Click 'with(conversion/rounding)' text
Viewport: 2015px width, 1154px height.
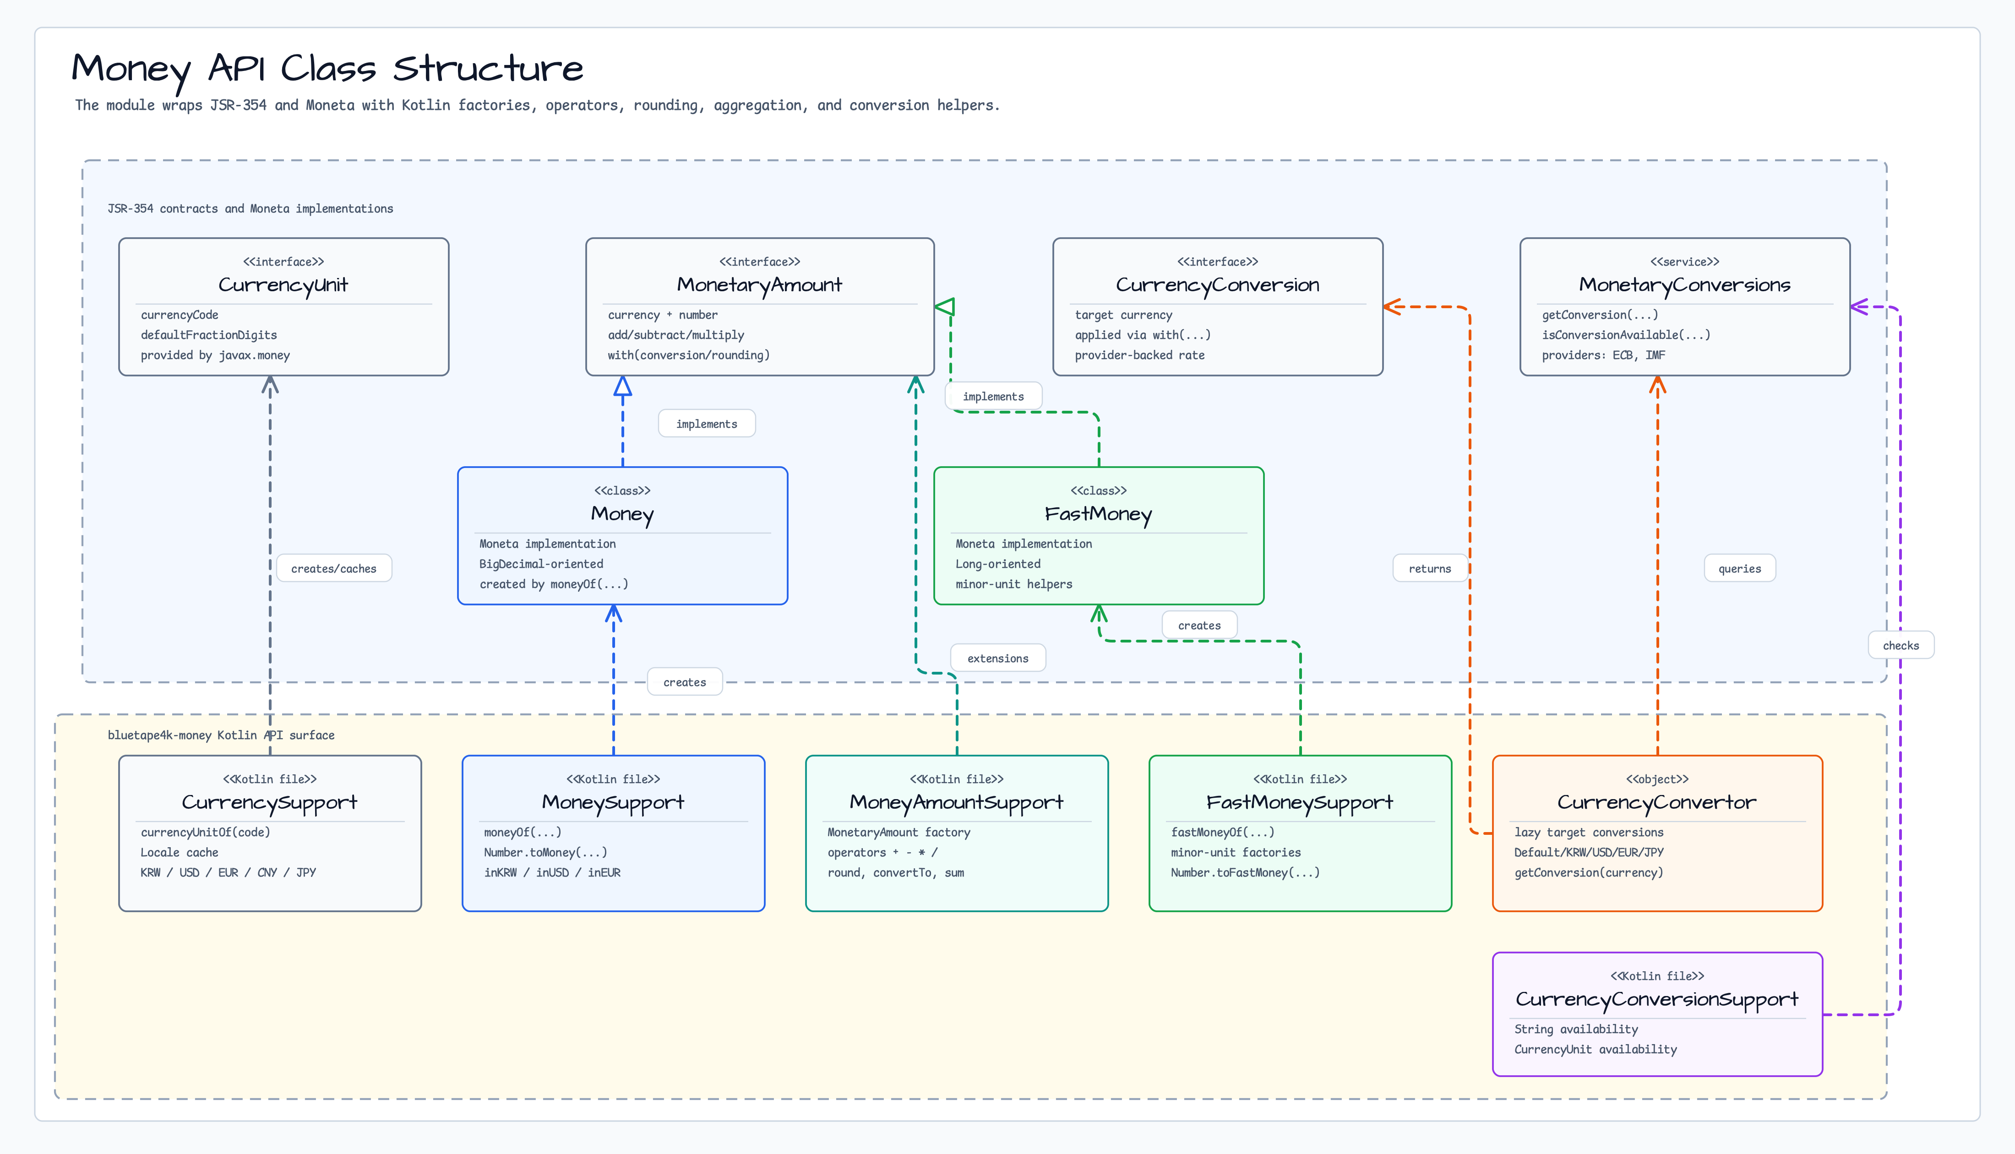(x=689, y=355)
